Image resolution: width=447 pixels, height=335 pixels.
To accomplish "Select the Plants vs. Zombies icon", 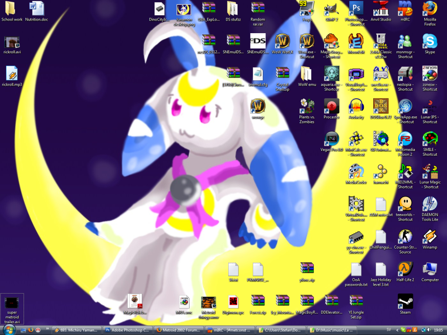I will (307, 106).
